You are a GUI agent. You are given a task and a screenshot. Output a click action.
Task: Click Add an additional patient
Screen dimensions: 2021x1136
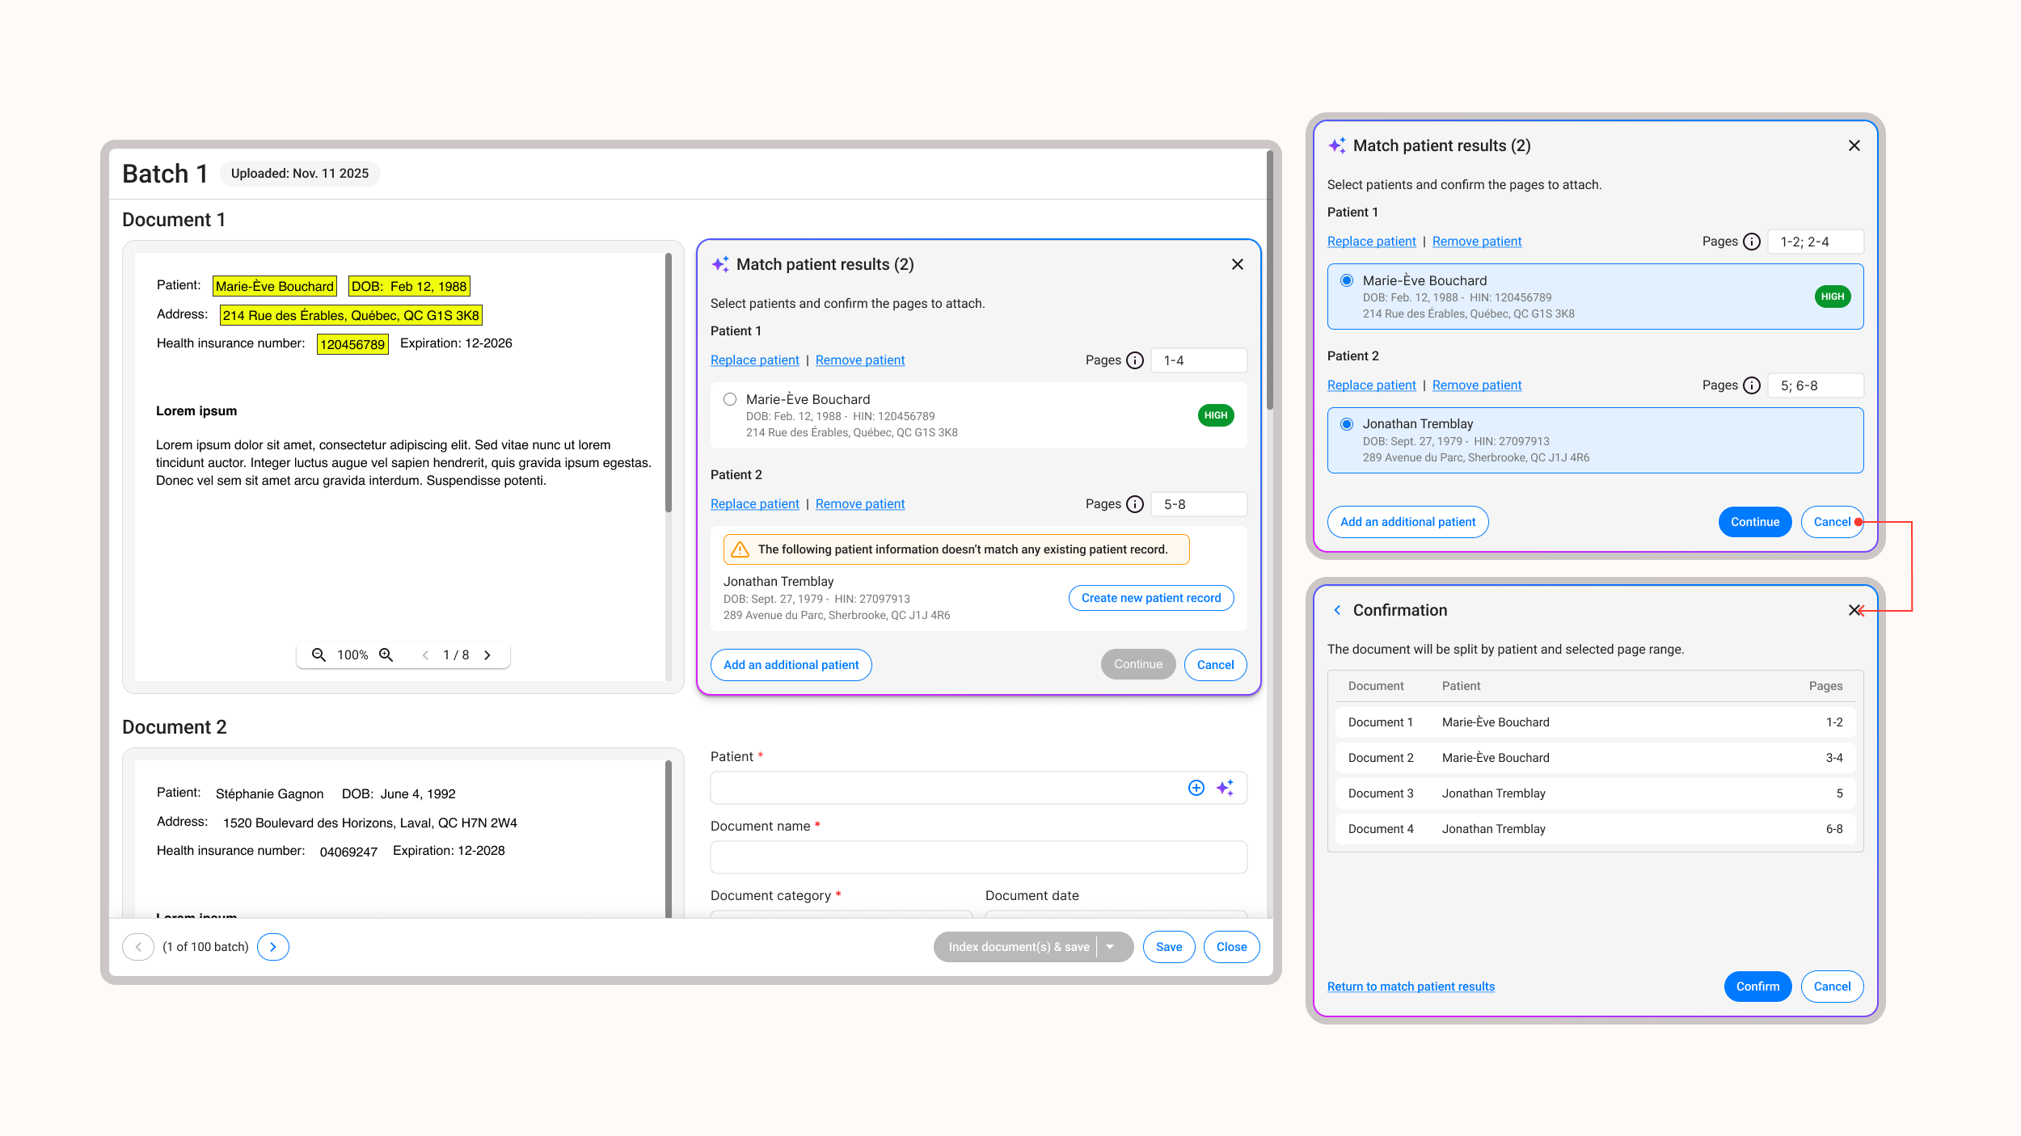pyautogui.click(x=791, y=664)
